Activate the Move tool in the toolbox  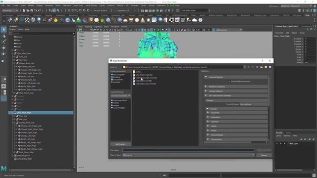3,48
